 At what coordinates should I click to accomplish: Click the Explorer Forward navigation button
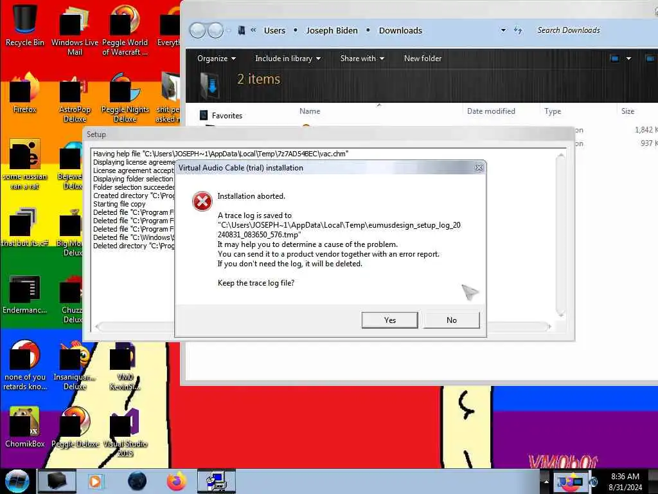(x=215, y=30)
